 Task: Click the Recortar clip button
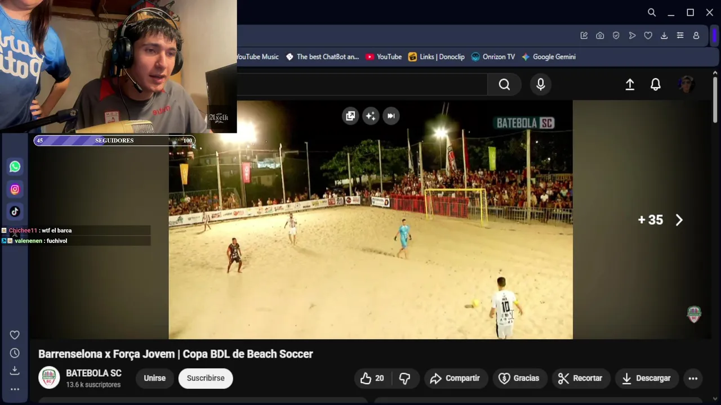(x=580, y=379)
